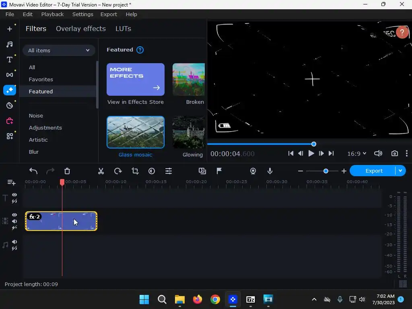
Task: Take a snapshot with camera icon
Action: 394,153
